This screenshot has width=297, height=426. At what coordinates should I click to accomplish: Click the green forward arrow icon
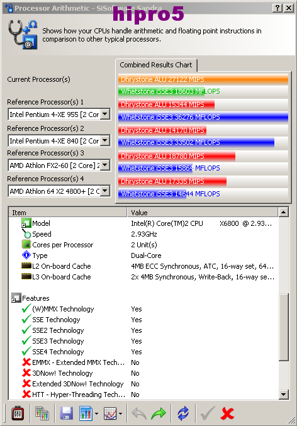[x=159, y=413]
